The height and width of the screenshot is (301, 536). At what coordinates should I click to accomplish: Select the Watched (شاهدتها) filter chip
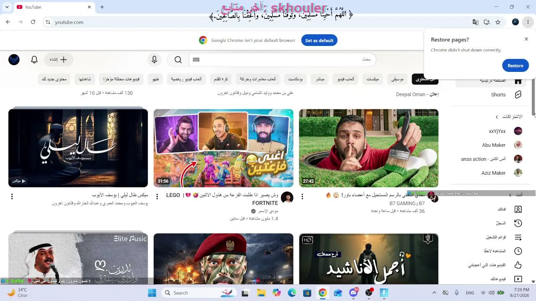(85, 79)
